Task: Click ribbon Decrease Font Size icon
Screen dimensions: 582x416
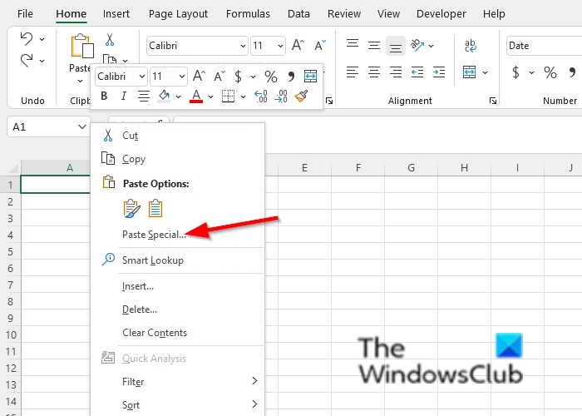Action: coord(320,45)
